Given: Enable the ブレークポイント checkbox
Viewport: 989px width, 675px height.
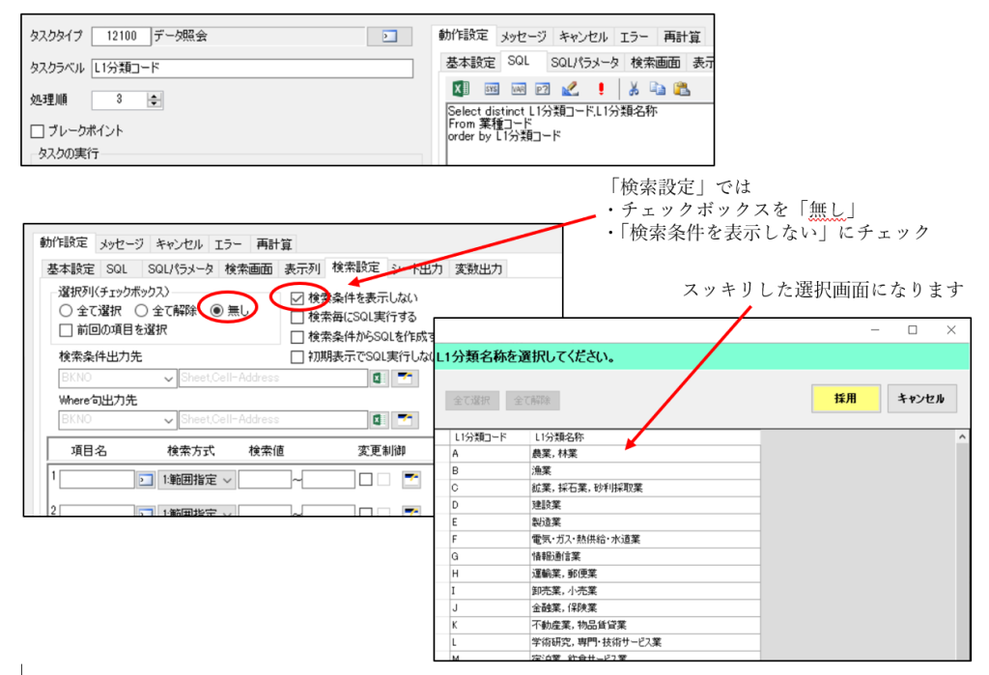Looking at the screenshot, I should pos(38,130).
